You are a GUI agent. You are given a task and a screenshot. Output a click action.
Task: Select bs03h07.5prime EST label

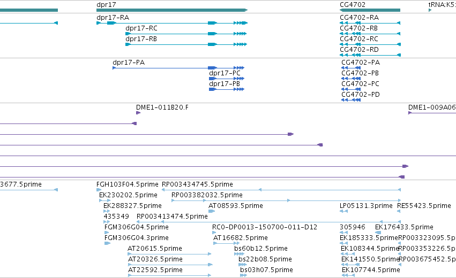pyautogui.click(x=266, y=270)
